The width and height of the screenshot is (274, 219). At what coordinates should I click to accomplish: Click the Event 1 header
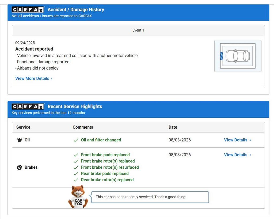coord(138,30)
